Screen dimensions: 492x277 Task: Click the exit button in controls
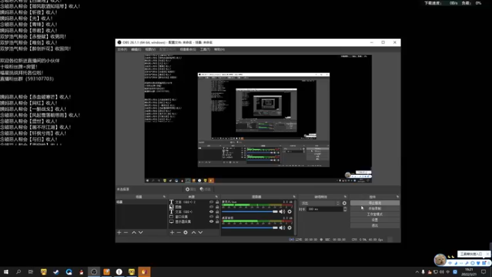coord(375,225)
